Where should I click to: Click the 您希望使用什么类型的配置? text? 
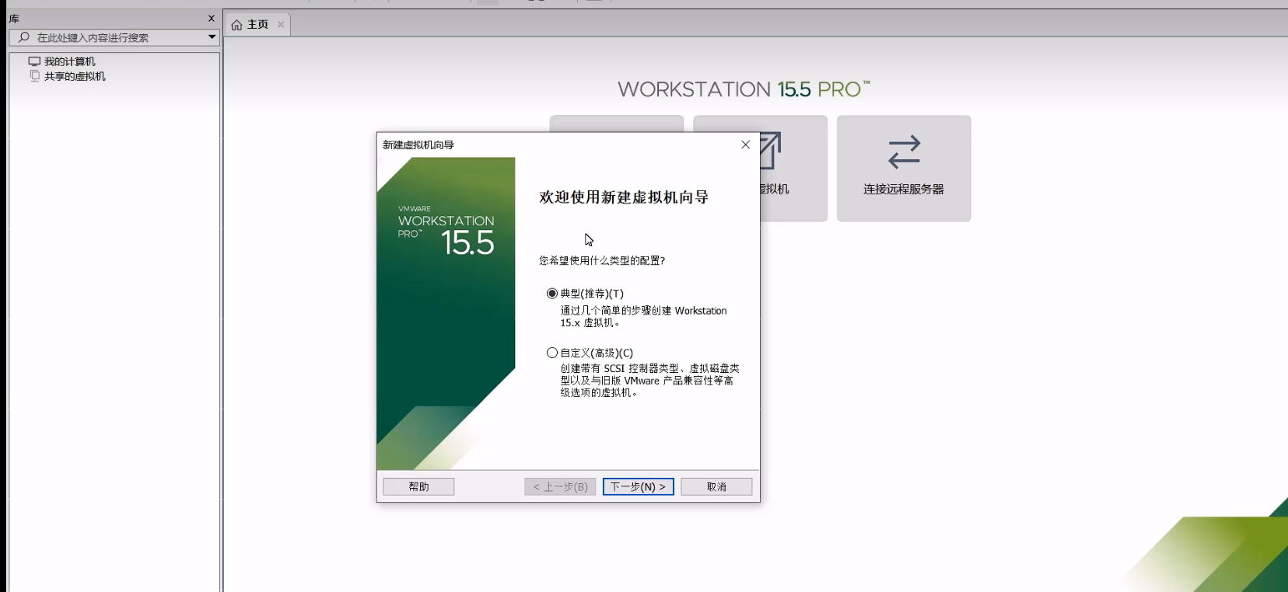click(602, 260)
